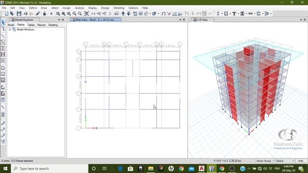The image size is (308, 173).
Task: Click the Pan hand icon in toolbar
Action: pos(86,13)
